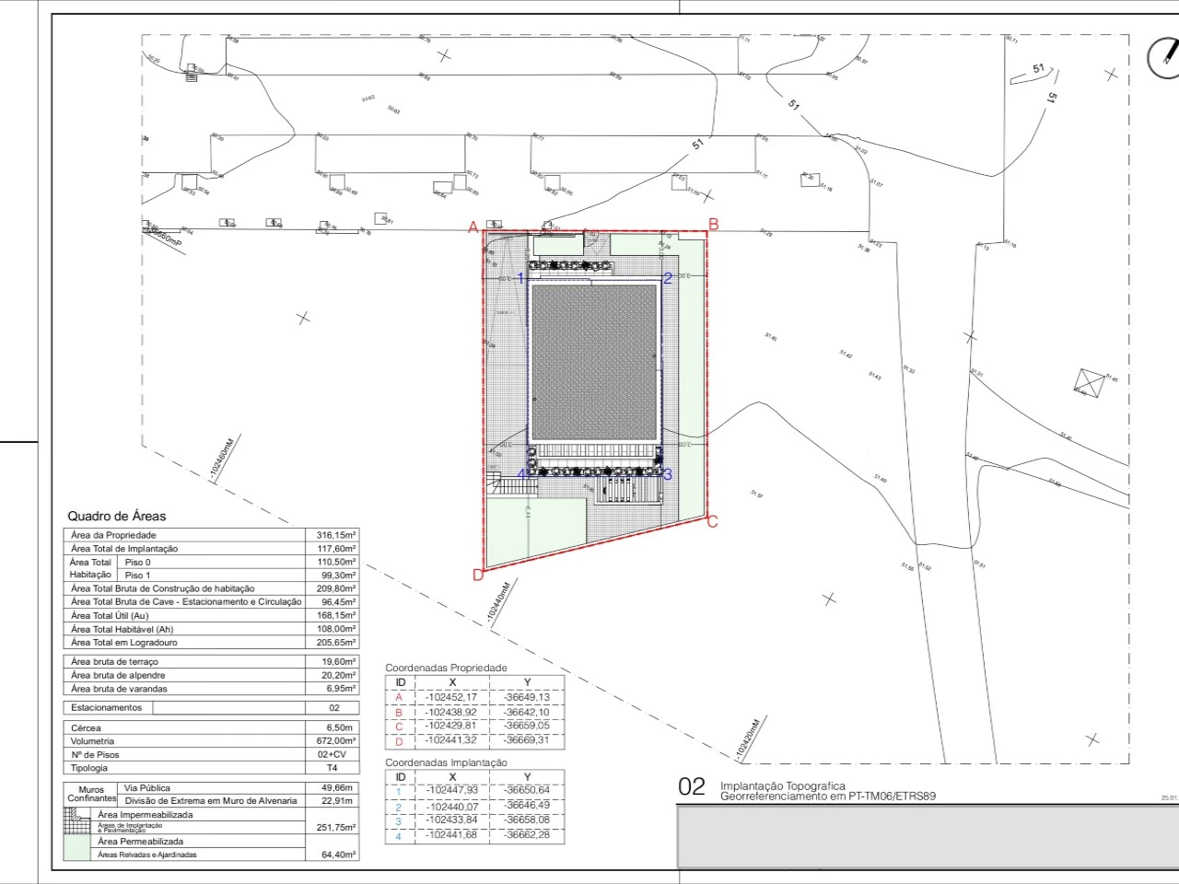Click the 'Coordenadas Implantação' table title

(446, 762)
